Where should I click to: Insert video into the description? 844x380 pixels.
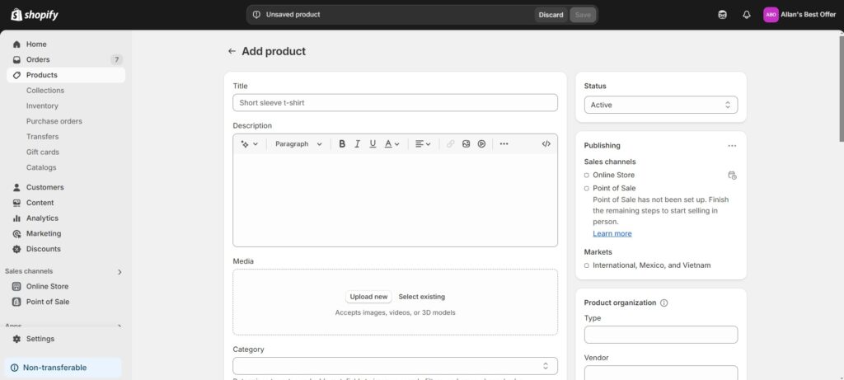481,143
